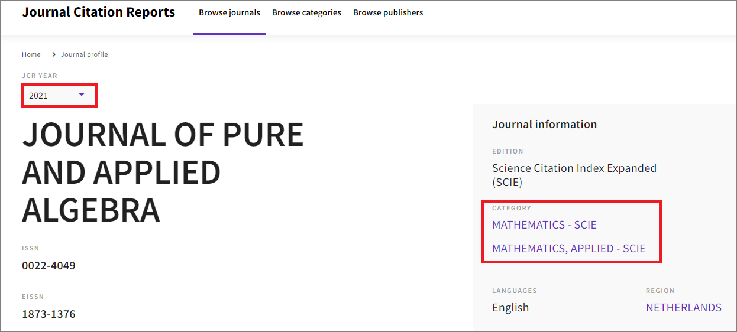
Task: Open MATHEMATICS, APPLIED - SCIE category link
Action: [568, 249]
